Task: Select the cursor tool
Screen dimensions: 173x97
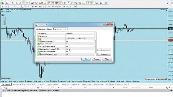Action: 2,6
